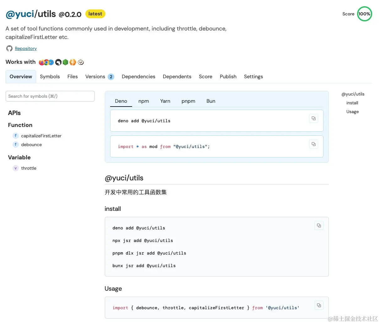The image size is (380, 324).
Task: Switch to the Symbols tab
Action: coord(50,77)
